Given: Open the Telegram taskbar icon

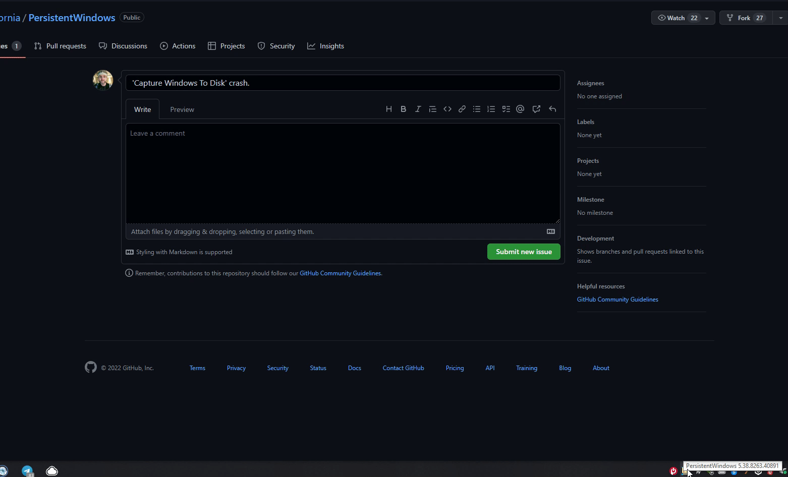Looking at the screenshot, I should pyautogui.click(x=27, y=471).
